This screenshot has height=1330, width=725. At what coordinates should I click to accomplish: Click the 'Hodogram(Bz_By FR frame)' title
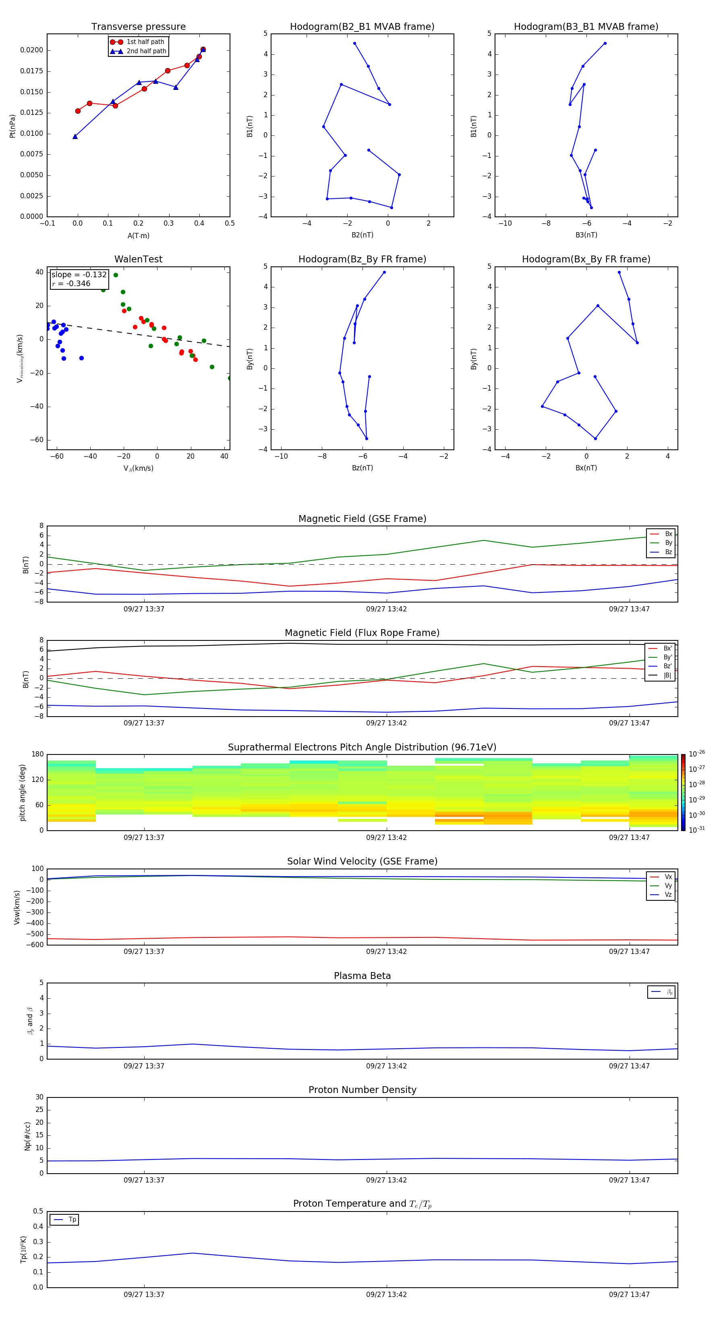pyautogui.click(x=362, y=259)
